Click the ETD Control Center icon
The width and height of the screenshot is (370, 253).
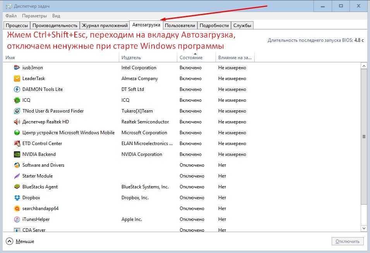[17, 144]
